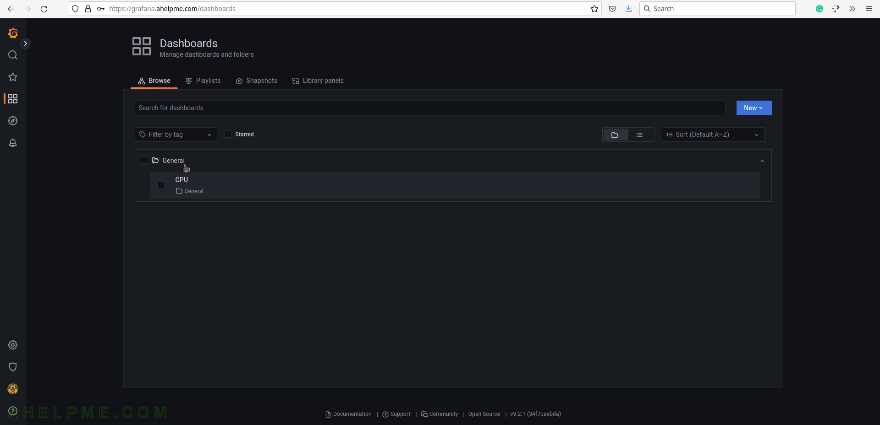
Task: Open browser downloads arrow icon
Action: tap(629, 9)
